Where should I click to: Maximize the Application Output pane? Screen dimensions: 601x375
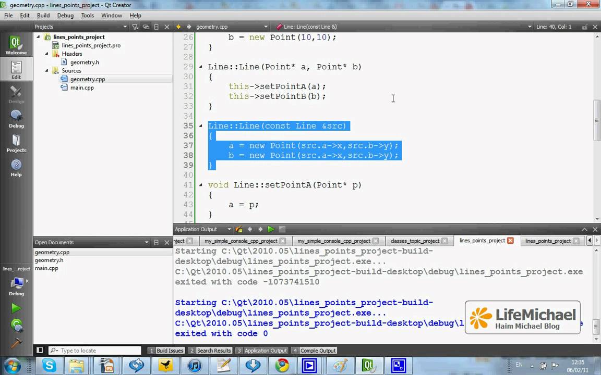coord(584,229)
